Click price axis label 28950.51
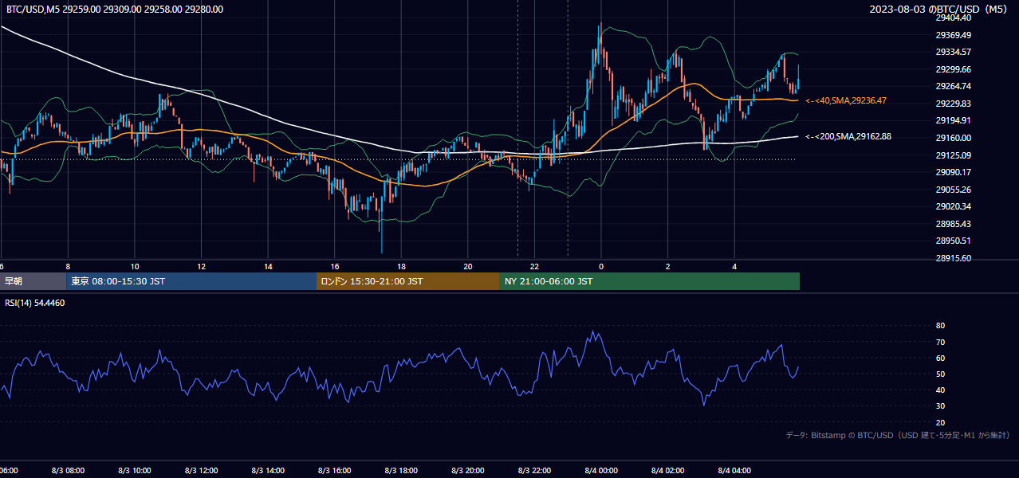1019x478 pixels. pos(953,241)
